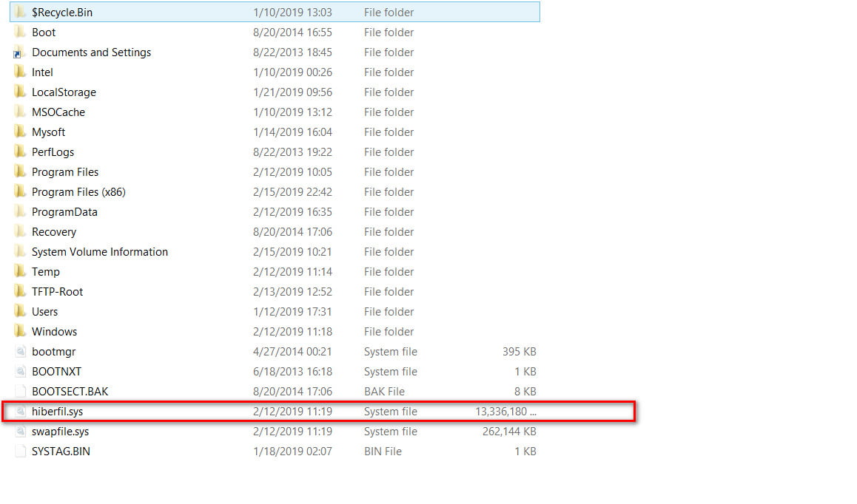Select the Intel folder icon

(x=20, y=72)
